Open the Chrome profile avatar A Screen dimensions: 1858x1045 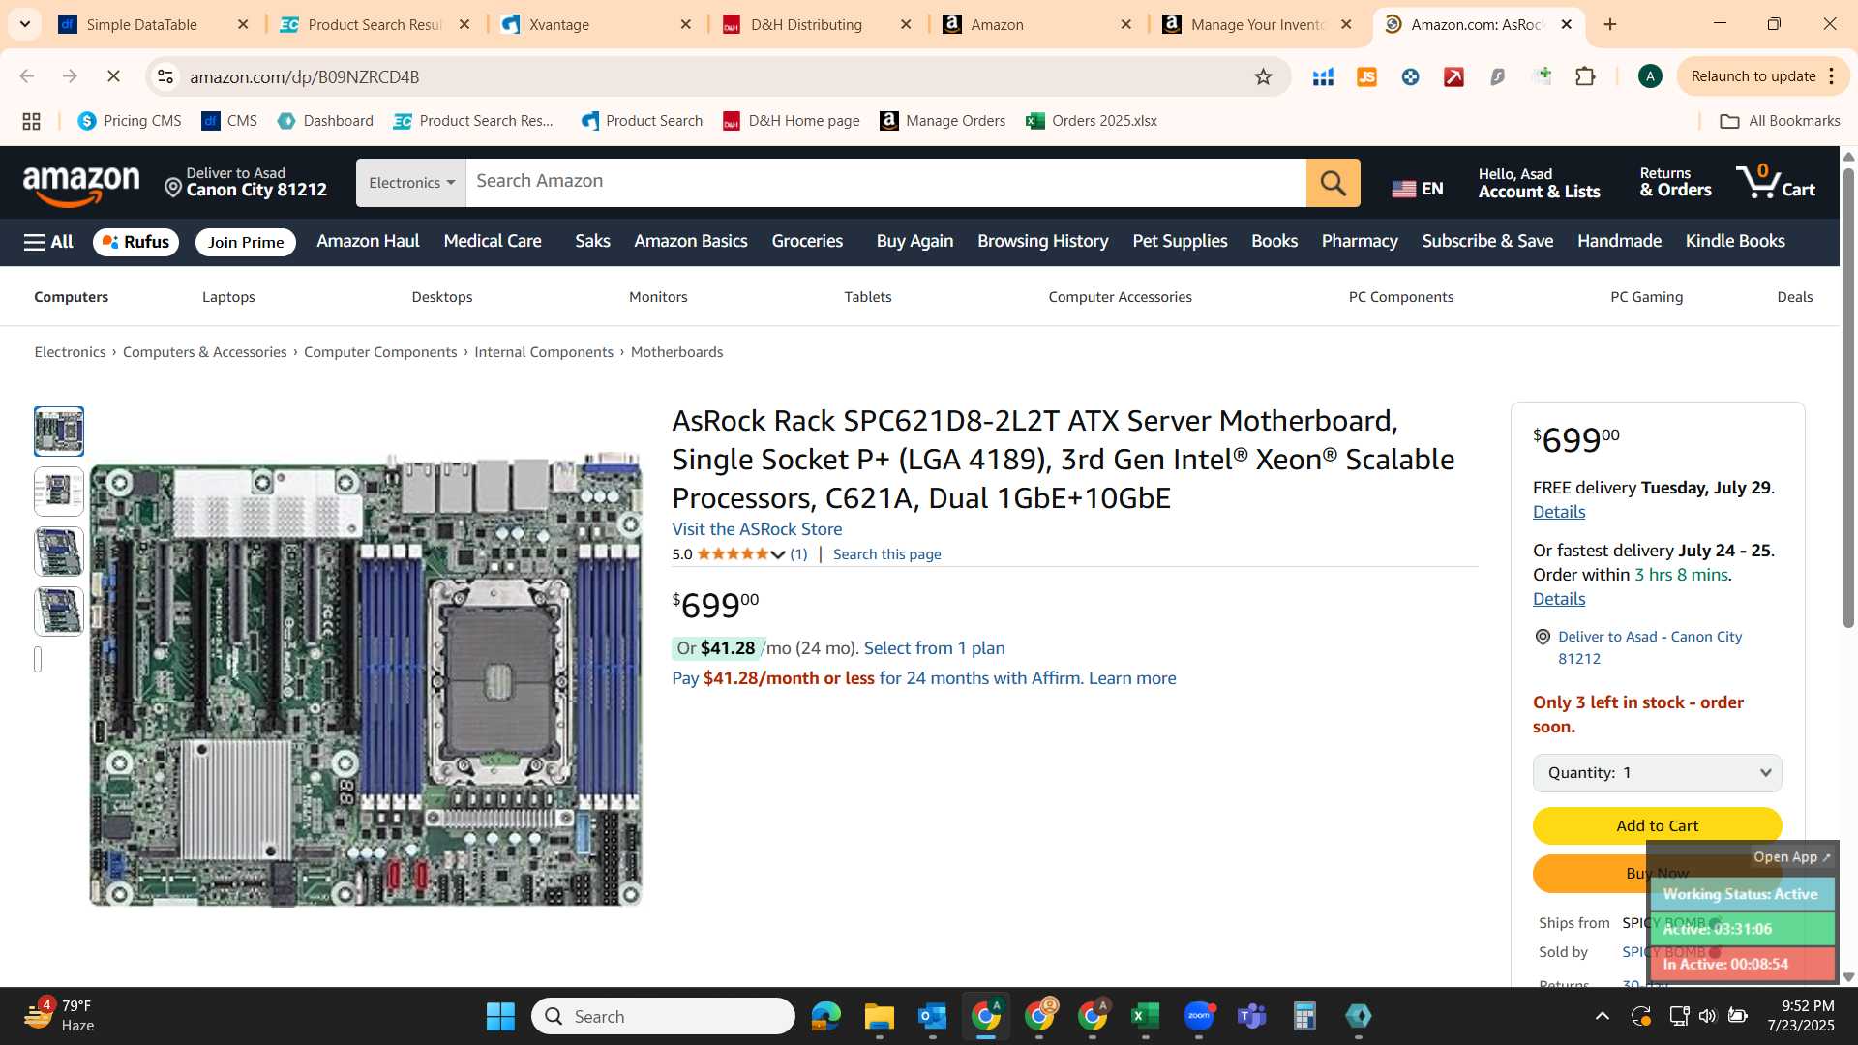[x=1650, y=76]
